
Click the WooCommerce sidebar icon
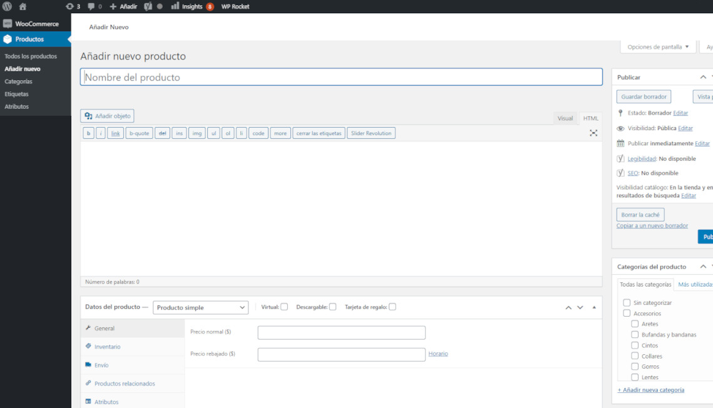(x=8, y=24)
